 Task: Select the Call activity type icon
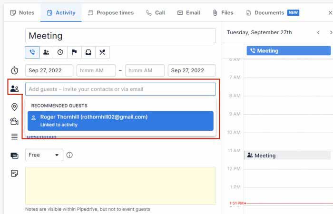(32, 52)
